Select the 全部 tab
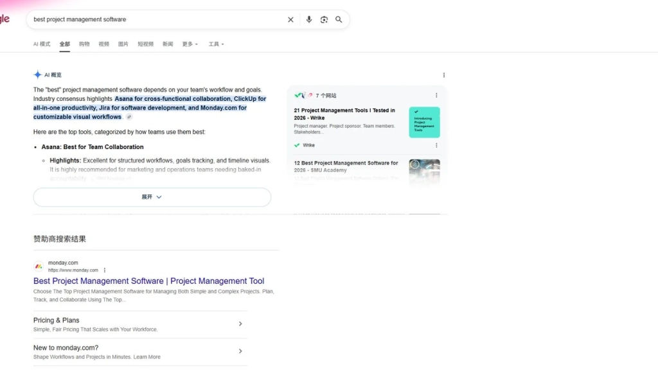 (x=65, y=44)
